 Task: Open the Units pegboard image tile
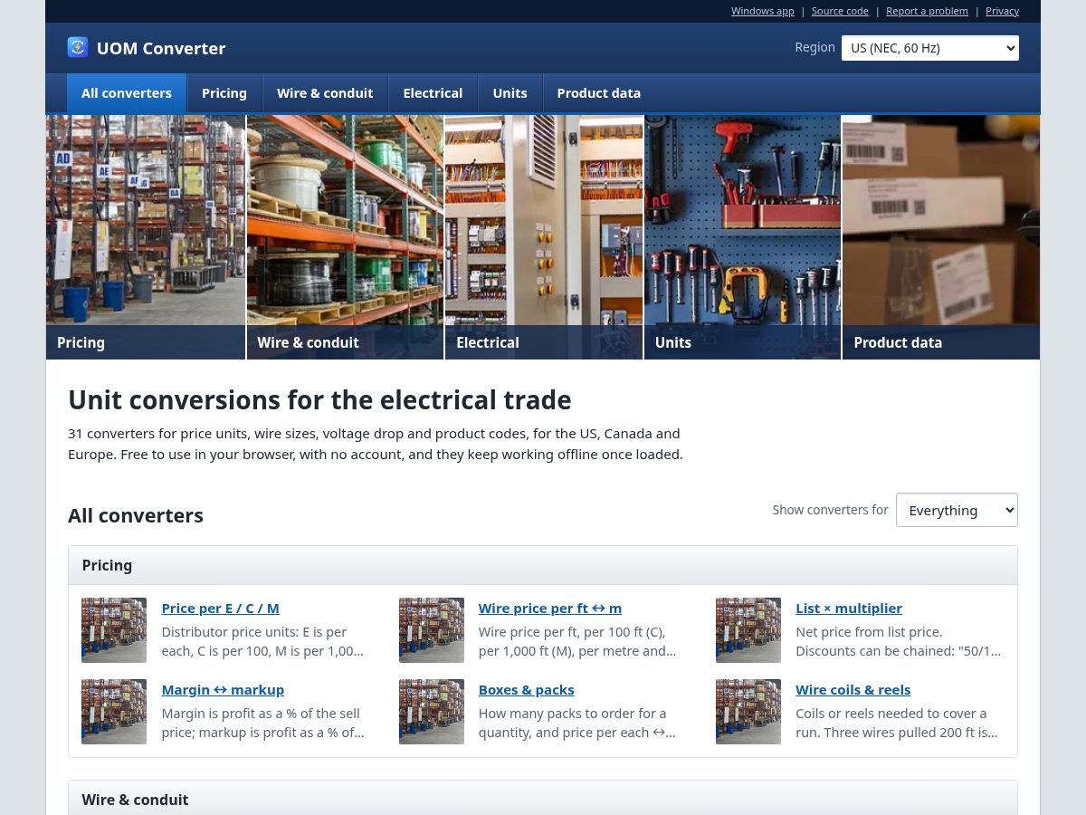pyautogui.click(x=742, y=237)
